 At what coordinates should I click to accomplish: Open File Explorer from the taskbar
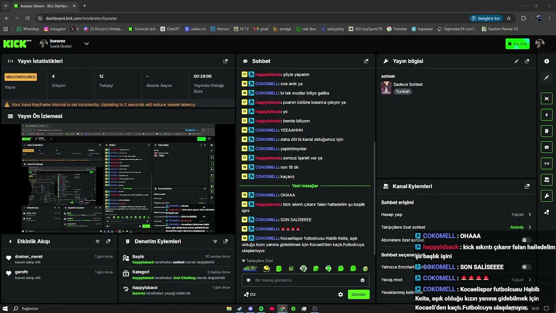tap(229, 309)
